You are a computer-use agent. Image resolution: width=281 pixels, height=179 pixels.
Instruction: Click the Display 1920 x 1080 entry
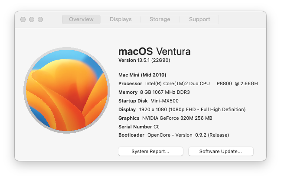(182, 109)
